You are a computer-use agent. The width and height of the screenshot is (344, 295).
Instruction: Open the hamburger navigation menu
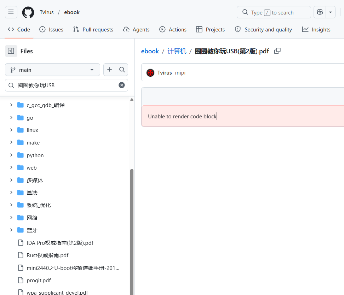11,12
